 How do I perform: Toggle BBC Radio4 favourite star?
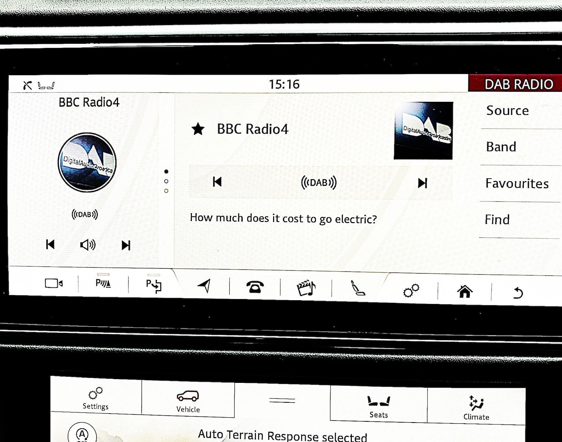(x=198, y=129)
